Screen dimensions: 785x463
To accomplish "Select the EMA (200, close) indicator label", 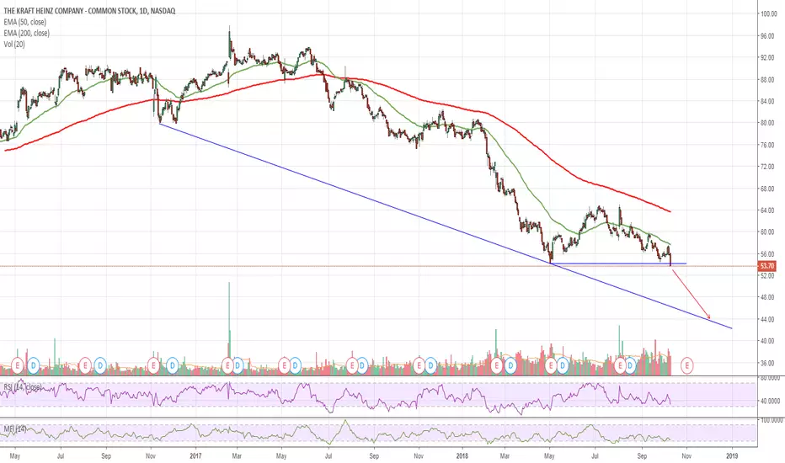I will coord(27,33).
